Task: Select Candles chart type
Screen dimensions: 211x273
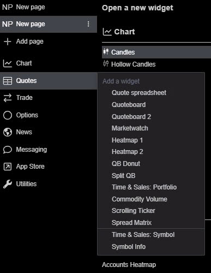Action: (156, 52)
